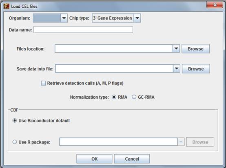Open the Files location history dropdown arrow
Viewport: 226px width, 168px height.
click(176, 49)
